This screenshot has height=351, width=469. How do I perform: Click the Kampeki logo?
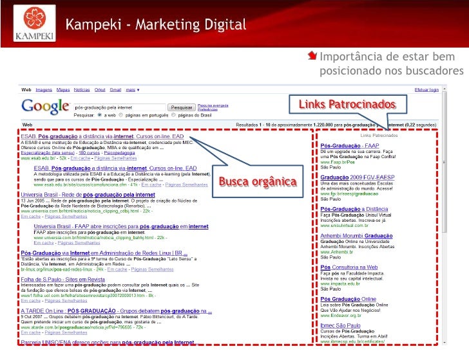tap(34, 23)
